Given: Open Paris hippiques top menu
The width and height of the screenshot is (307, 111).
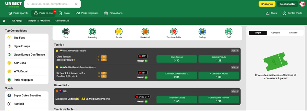Looking at the screenshot, I should (87, 13).
